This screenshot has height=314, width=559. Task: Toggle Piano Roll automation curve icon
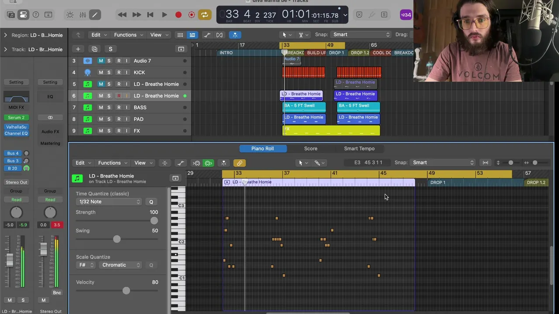coord(180,163)
